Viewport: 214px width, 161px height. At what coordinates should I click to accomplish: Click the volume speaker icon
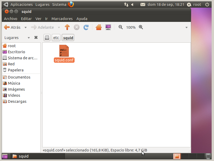tap(132, 5)
